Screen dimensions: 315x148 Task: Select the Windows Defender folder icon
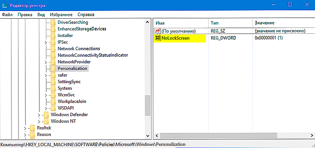(x=46, y=115)
